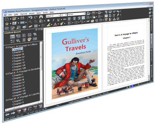Click the Control Board question mark icon
The width and height of the screenshot is (155, 124).
pos(39,29)
